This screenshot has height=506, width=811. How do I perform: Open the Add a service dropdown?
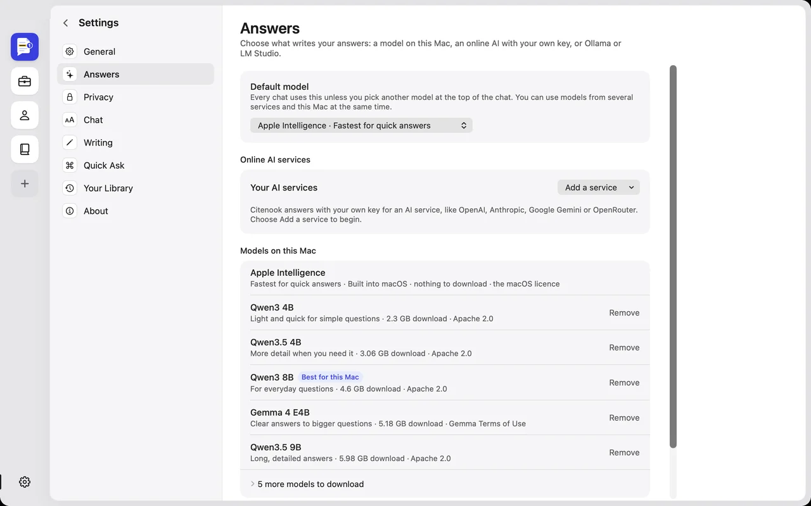(x=599, y=187)
